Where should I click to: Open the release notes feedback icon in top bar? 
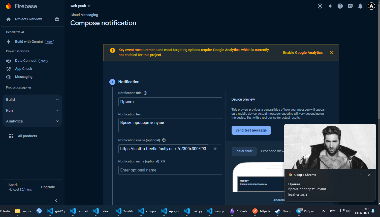(x=350, y=6)
